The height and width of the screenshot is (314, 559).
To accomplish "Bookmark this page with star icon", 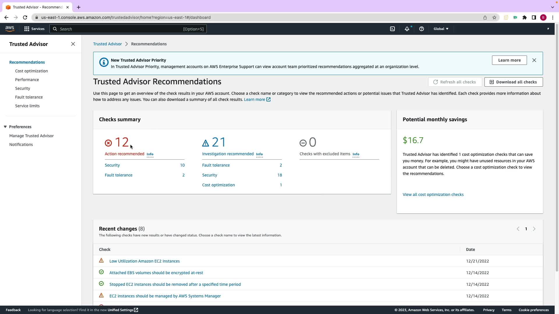I will (x=494, y=17).
